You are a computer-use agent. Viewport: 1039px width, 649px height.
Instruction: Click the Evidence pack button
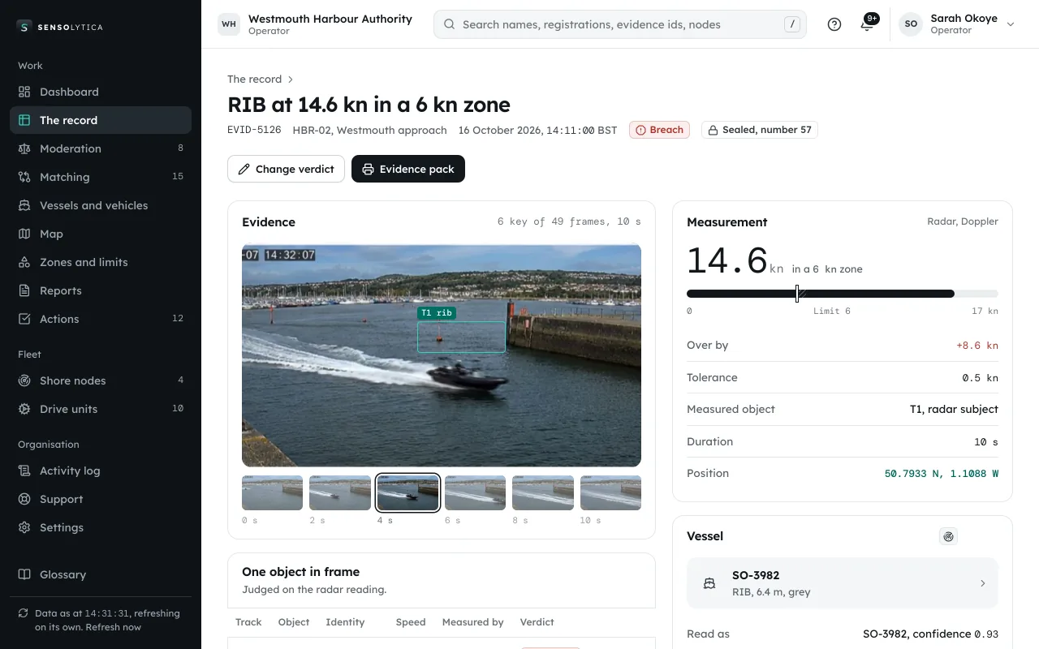[408, 169]
